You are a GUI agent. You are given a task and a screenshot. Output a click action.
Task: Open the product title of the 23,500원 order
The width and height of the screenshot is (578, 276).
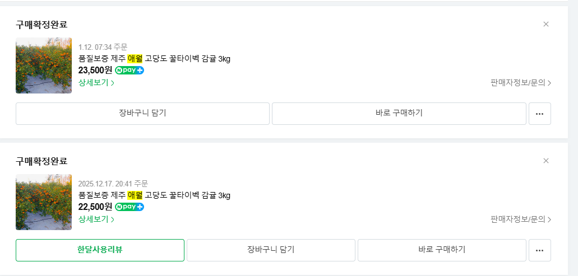154,59
